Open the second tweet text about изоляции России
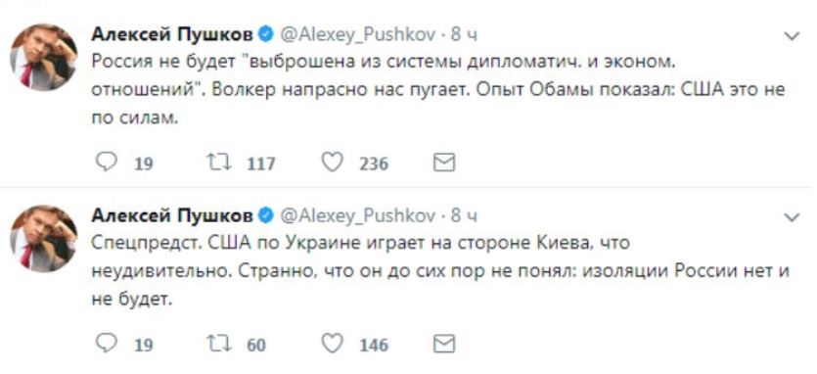817x374 pixels. [441, 272]
